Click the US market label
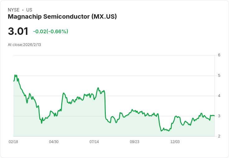Viewport: 229px width, 158px height. 29,10
